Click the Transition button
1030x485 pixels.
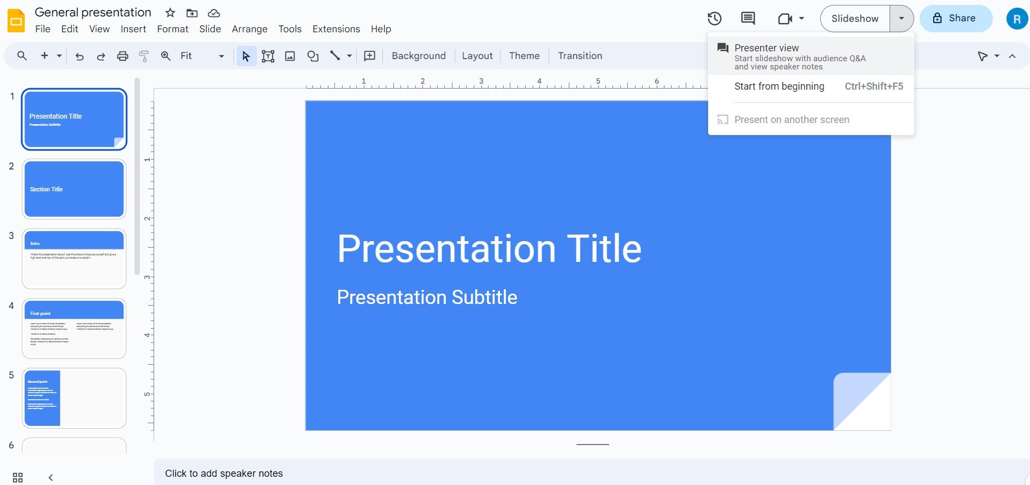[580, 56]
